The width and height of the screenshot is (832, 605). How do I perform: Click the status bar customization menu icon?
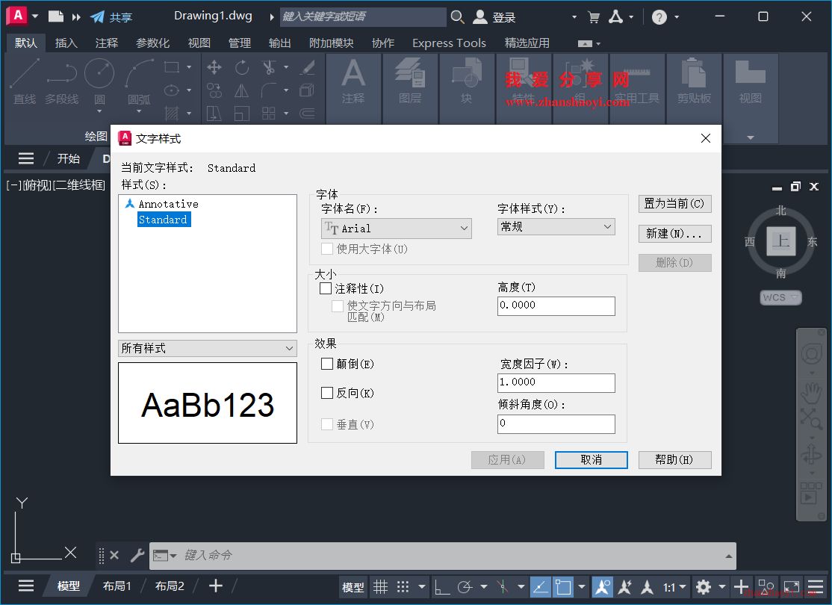[x=816, y=587]
